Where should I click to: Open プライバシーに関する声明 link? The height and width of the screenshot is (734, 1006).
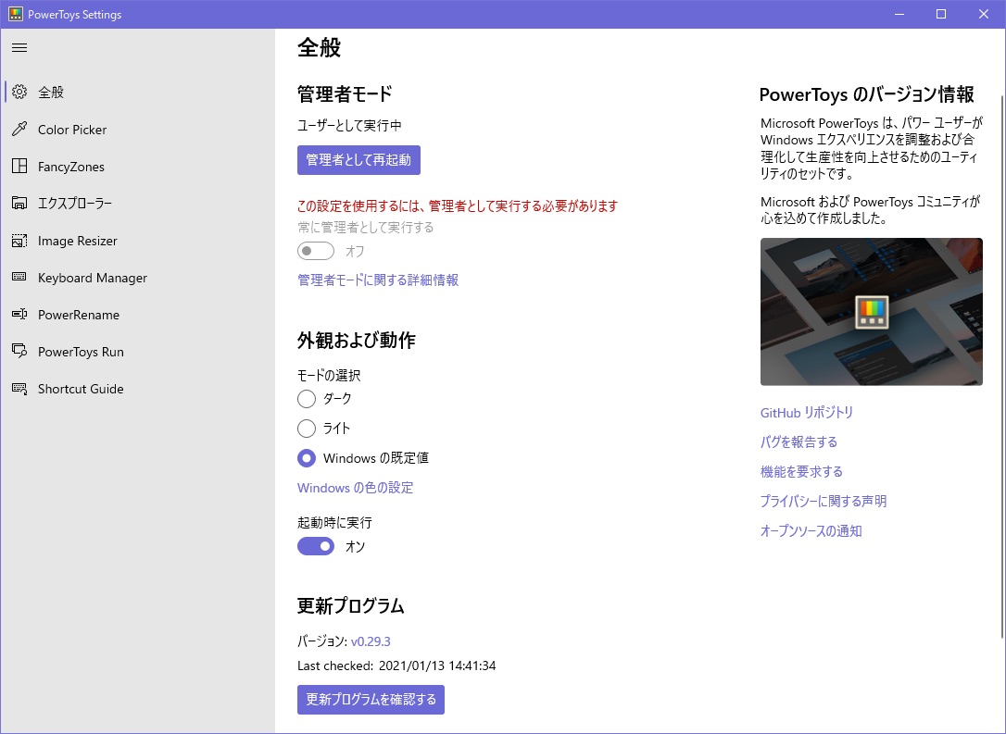pos(824,502)
